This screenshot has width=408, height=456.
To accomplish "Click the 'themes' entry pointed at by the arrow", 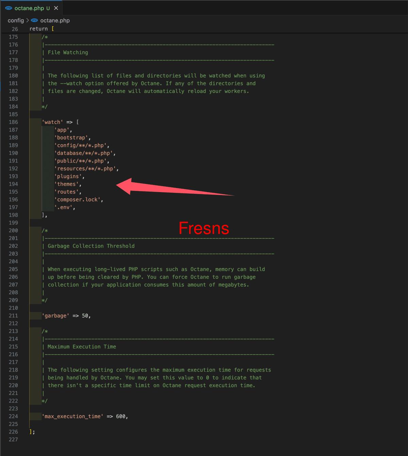I will pos(67,184).
